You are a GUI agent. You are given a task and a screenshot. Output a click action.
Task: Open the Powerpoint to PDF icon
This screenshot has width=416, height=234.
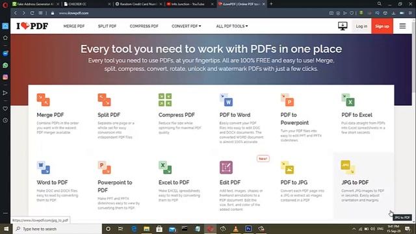click(x=104, y=168)
